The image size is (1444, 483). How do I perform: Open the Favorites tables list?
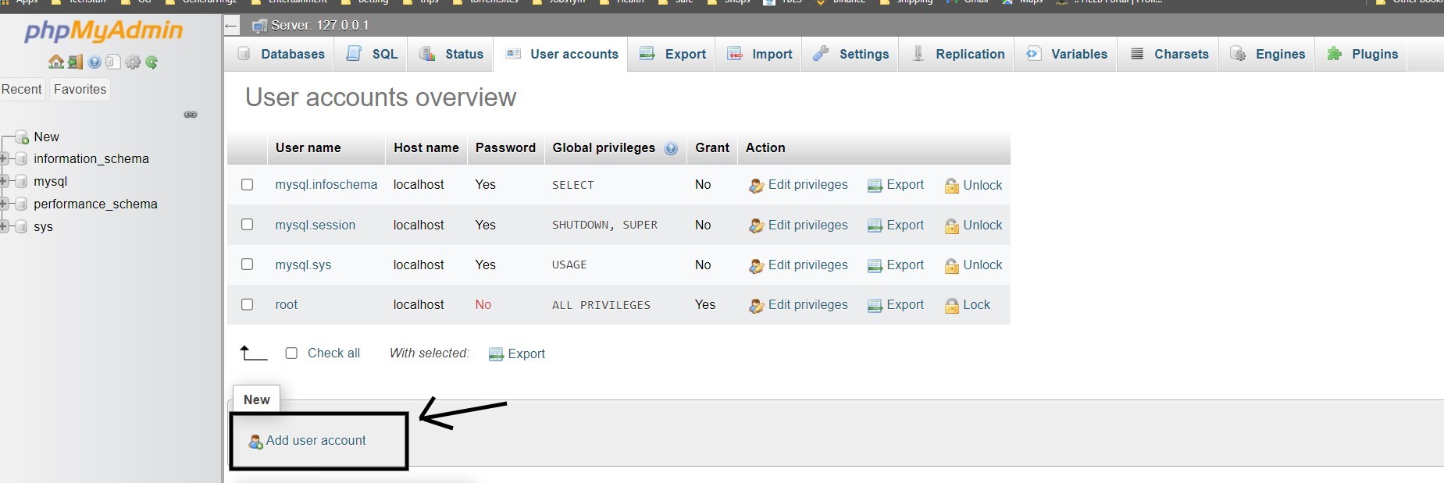click(80, 89)
